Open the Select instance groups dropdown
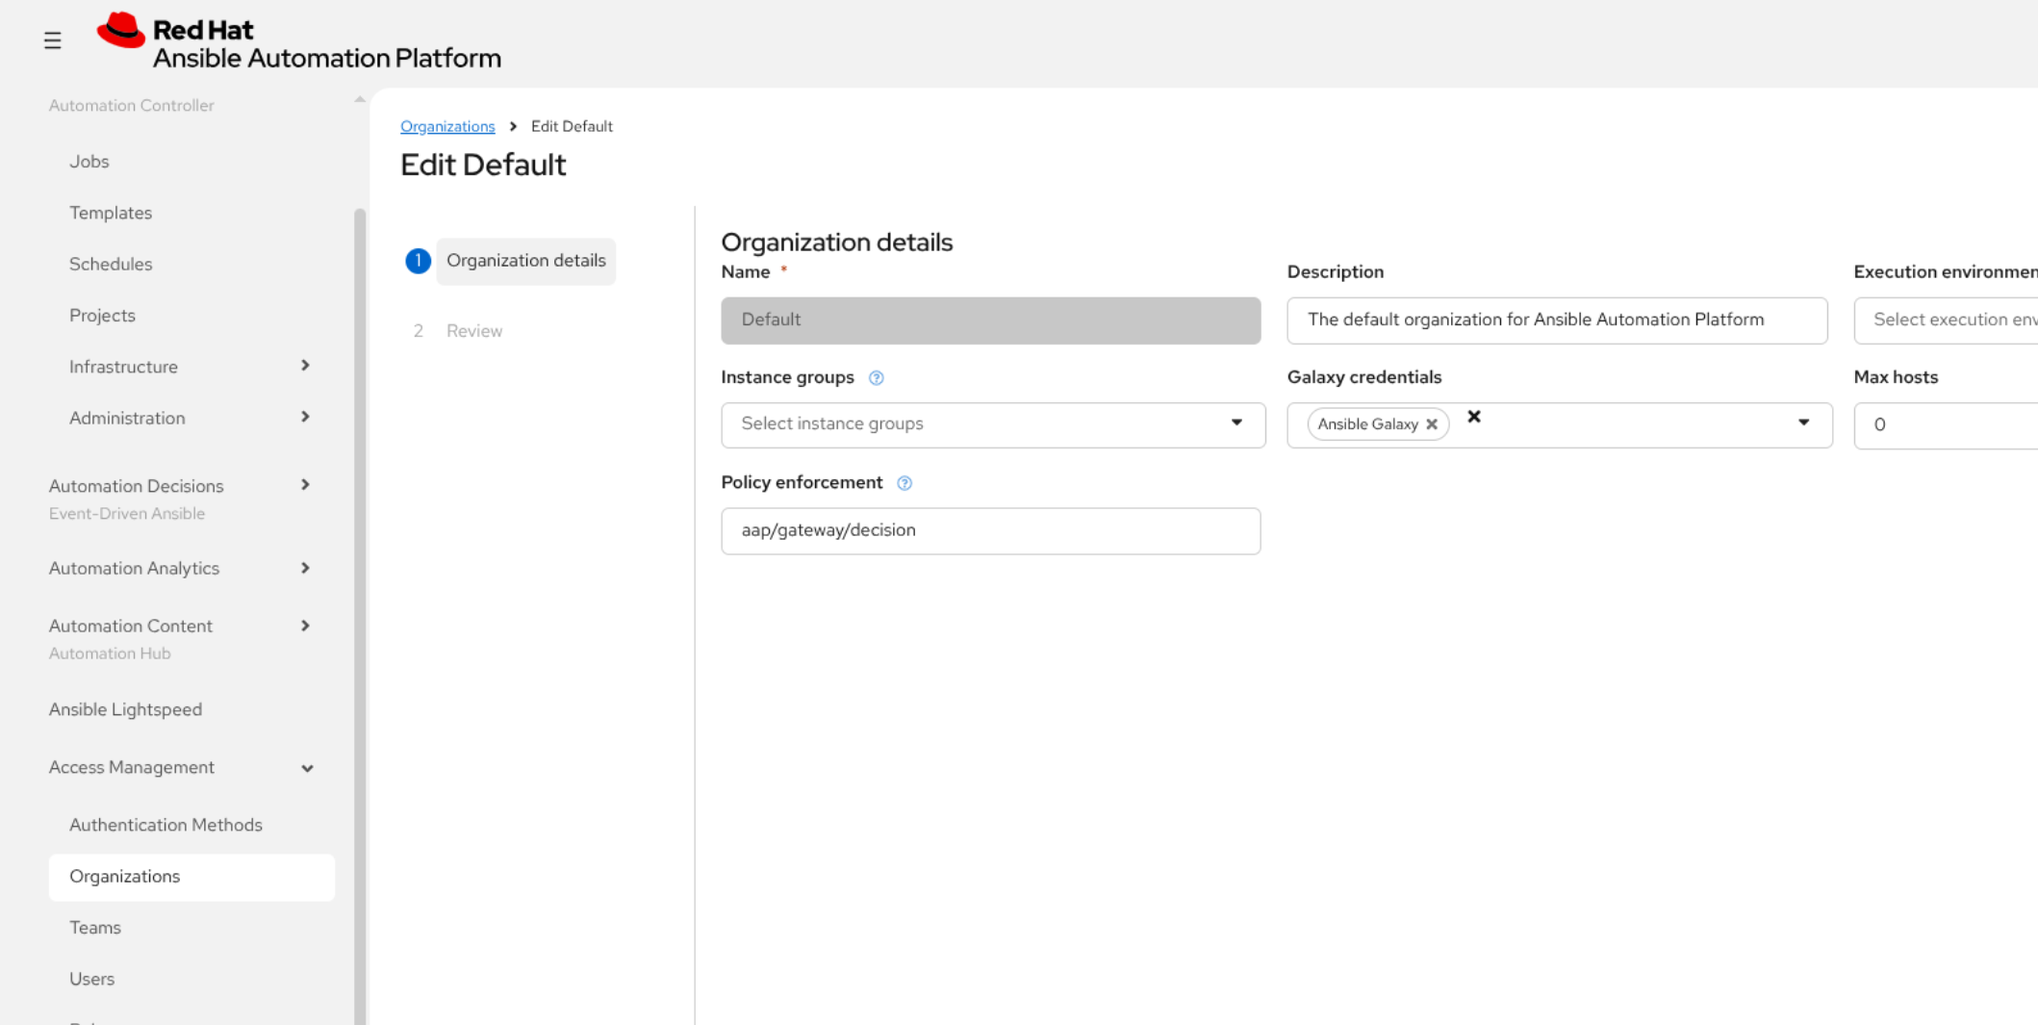The image size is (2038, 1025). point(993,424)
